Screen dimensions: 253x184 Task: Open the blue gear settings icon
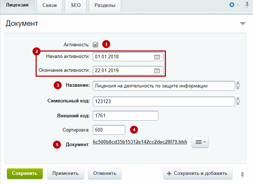click(x=232, y=5)
